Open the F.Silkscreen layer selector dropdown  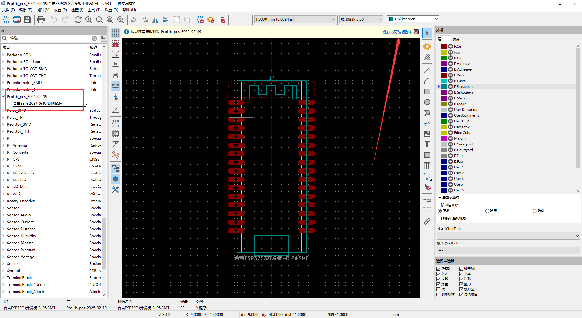(x=413, y=19)
